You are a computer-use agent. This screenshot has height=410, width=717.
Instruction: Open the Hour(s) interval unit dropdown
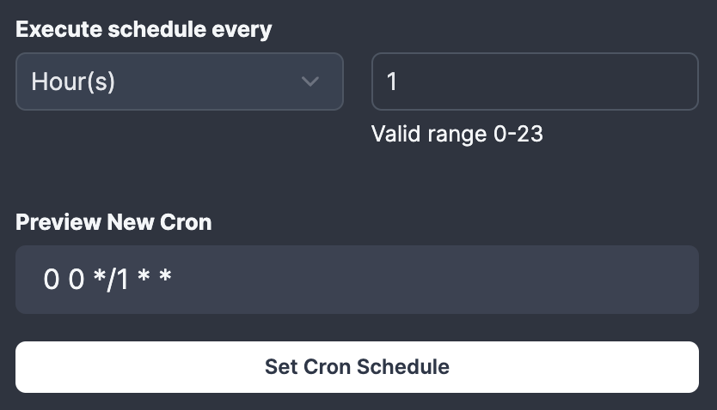pyautogui.click(x=179, y=82)
